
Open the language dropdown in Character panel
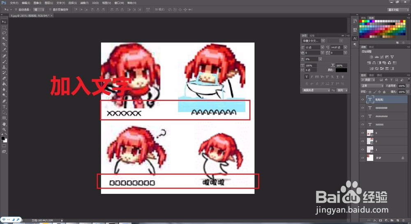coord(316,90)
